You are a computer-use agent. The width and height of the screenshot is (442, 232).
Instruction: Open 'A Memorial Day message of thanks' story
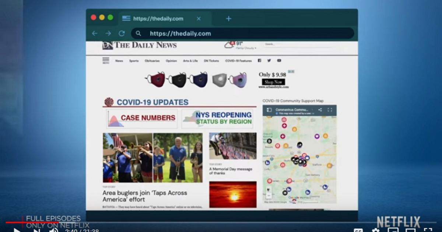231,171
